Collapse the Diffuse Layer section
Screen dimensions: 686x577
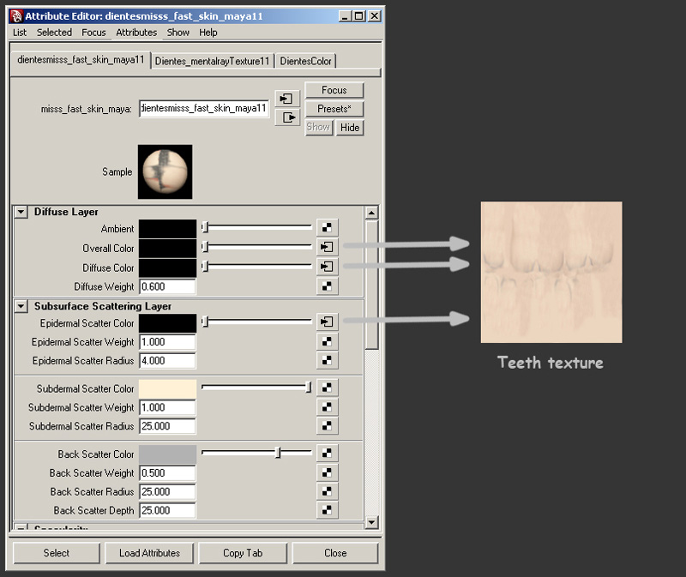21,212
